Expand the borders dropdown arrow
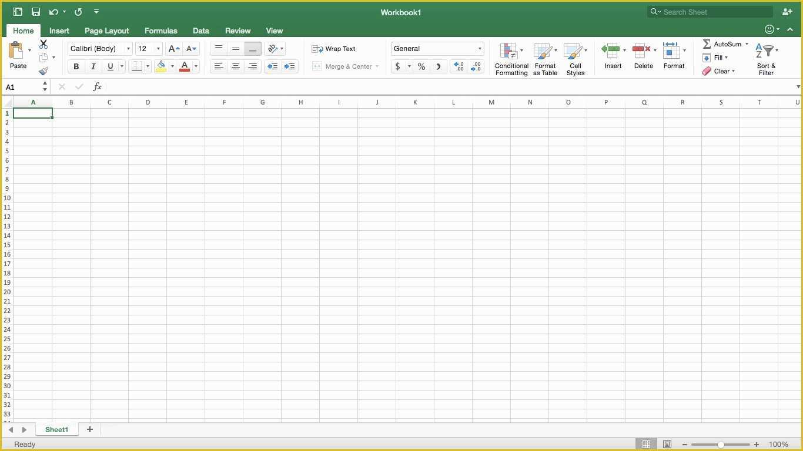Image resolution: width=803 pixels, height=451 pixels. [148, 66]
